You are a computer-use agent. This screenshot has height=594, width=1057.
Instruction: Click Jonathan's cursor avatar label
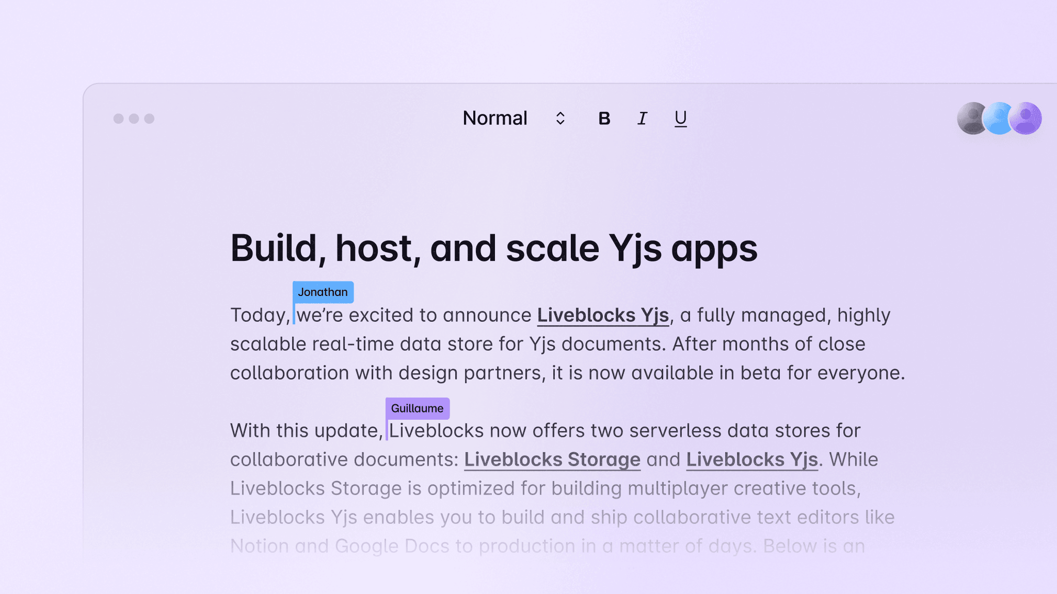click(x=323, y=291)
